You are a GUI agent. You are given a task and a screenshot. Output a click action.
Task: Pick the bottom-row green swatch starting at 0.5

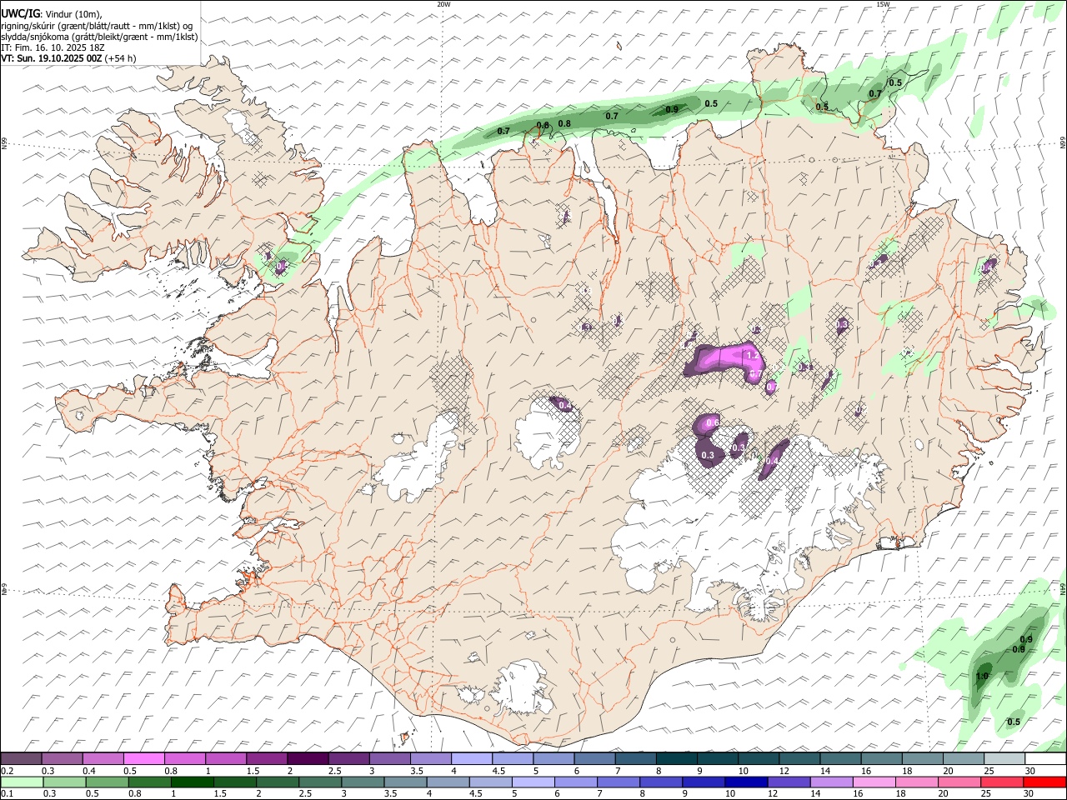click(x=107, y=782)
